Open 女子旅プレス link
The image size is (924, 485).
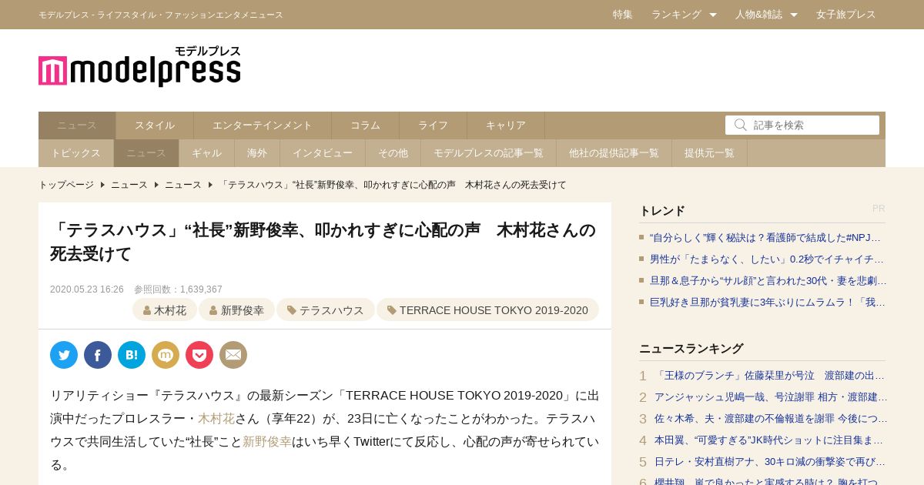pyautogui.click(x=846, y=15)
